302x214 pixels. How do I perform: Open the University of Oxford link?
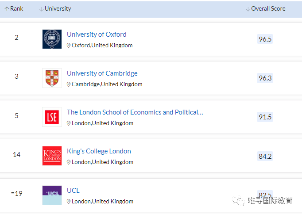point(97,34)
